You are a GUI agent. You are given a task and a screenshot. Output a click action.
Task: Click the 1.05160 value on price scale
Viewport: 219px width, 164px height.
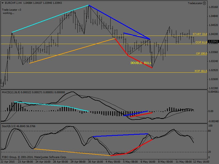click(213, 7)
